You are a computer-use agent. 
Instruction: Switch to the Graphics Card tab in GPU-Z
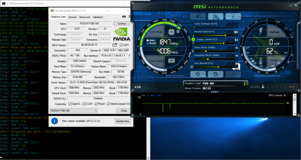click(x=58, y=17)
